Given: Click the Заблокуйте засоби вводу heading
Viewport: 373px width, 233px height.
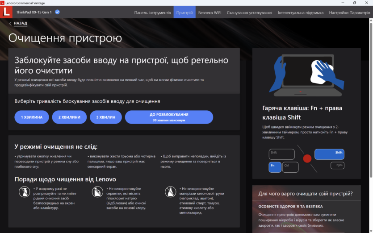Looking at the screenshot, I should click(122, 65).
